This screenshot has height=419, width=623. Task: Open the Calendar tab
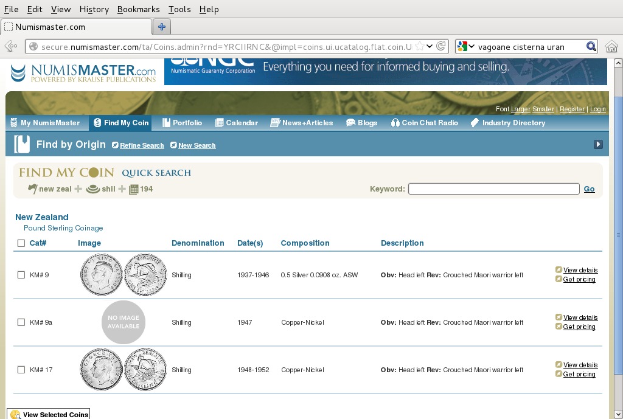point(237,123)
